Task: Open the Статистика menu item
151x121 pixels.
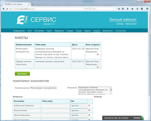Action: (121, 31)
